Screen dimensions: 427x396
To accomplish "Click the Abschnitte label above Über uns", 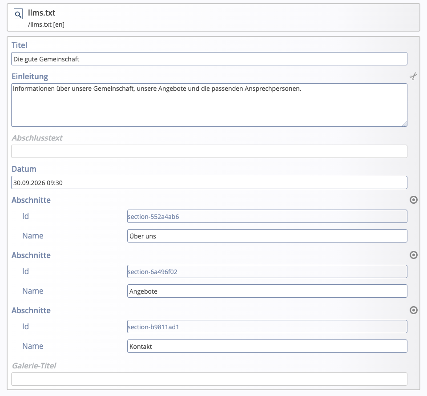I will point(31,200).
